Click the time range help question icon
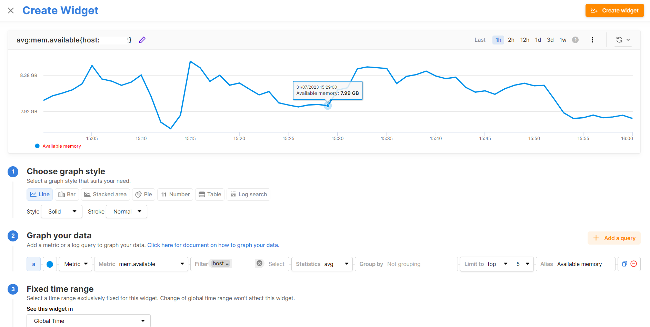650x327 pixels. (575, 40)
